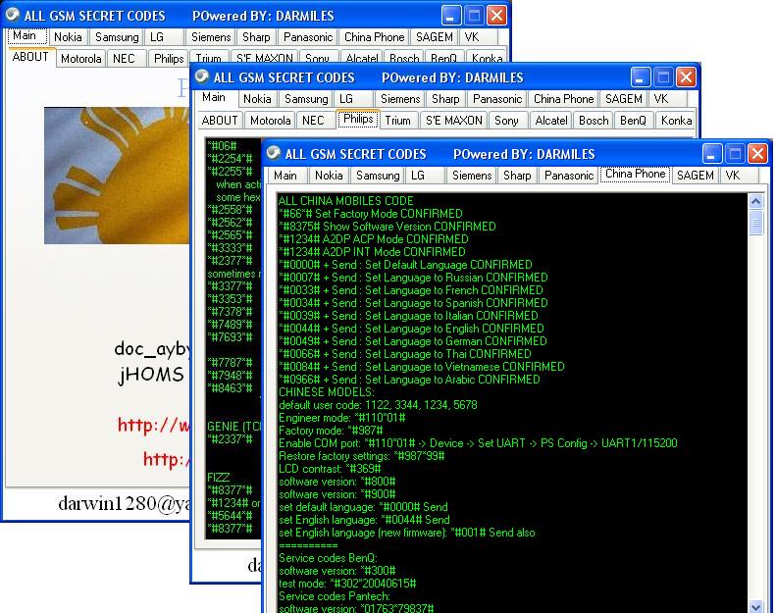Open SAGEM tab in the front window
Image resolution: width=776 pixels, height=613 pixels.
(x=696, y=176)
